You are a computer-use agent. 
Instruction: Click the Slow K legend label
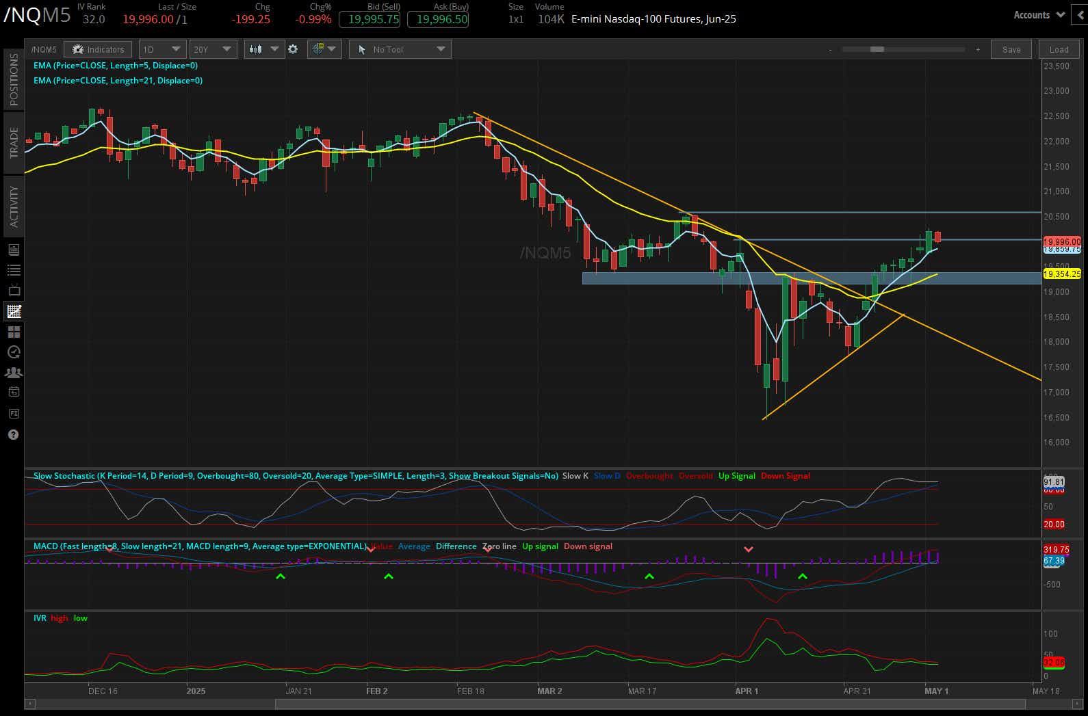point(575,476)
